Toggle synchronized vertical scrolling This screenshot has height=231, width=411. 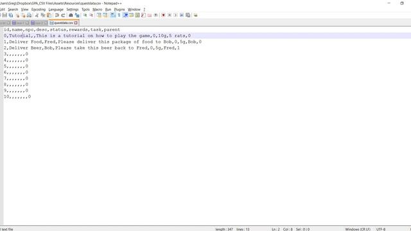pyautogui.click(x=99, y=15)
